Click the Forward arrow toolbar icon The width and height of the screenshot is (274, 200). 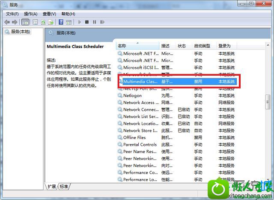coord(15,22)
